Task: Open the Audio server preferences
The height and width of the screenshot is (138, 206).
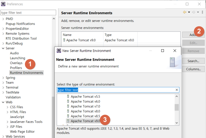Action: tap(14, 53)
